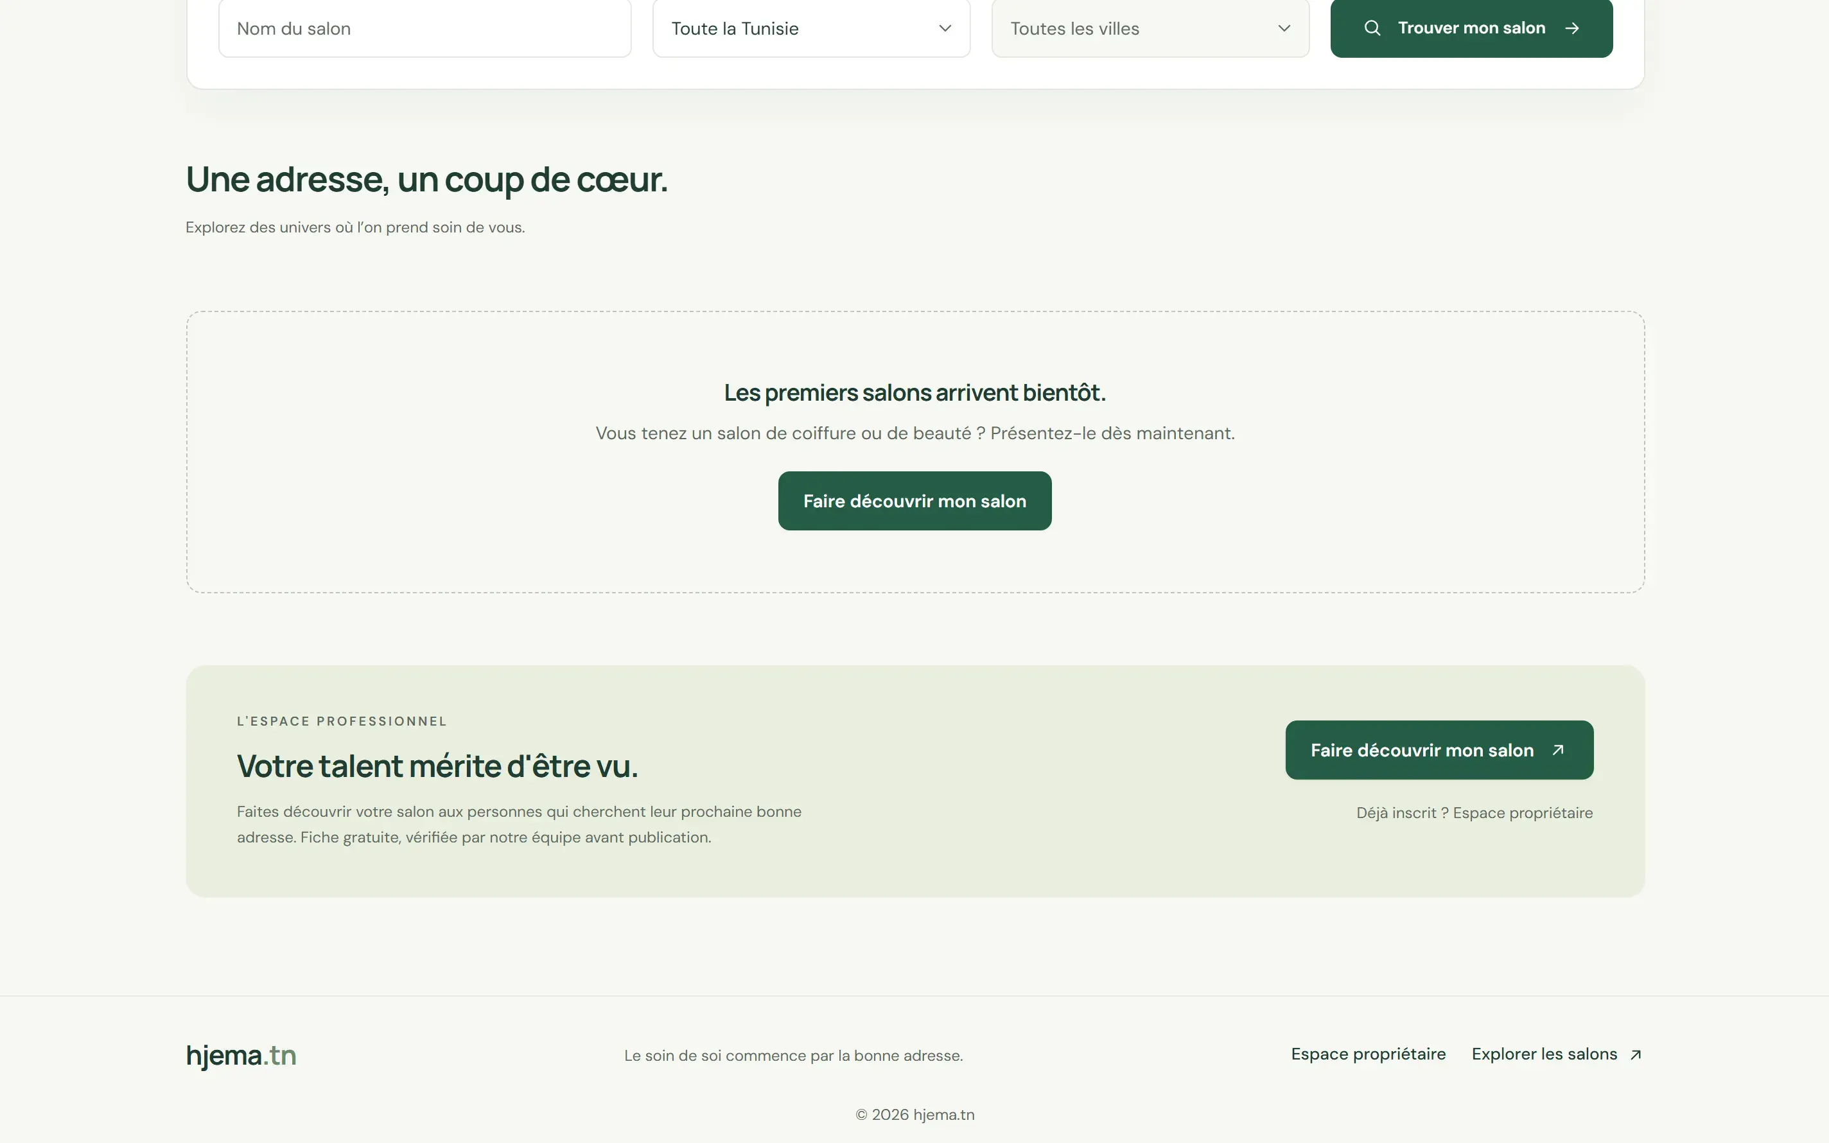The image size is (1829, 1143).
Task: Click the © 2026 hjema.tn copyright text
Action: click(x=914, y=1114)
